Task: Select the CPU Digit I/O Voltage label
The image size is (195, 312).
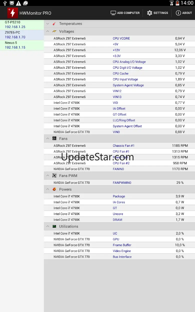Action: coord(127,68)
